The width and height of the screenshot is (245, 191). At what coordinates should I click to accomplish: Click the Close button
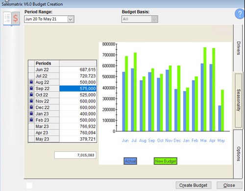[229, 185]
